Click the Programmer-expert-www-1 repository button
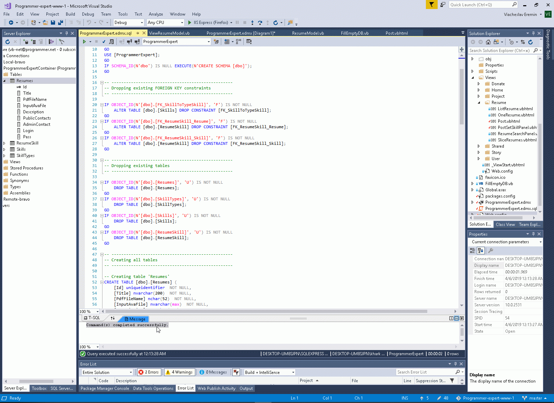Image resolution: width=554 pixels, height=403 pixels. 485,398
